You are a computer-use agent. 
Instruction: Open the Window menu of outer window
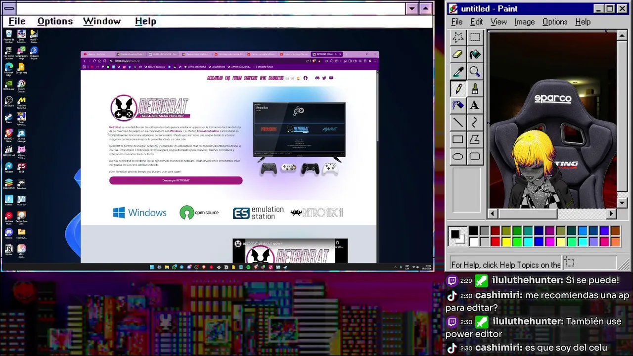(x=102, y=21)
